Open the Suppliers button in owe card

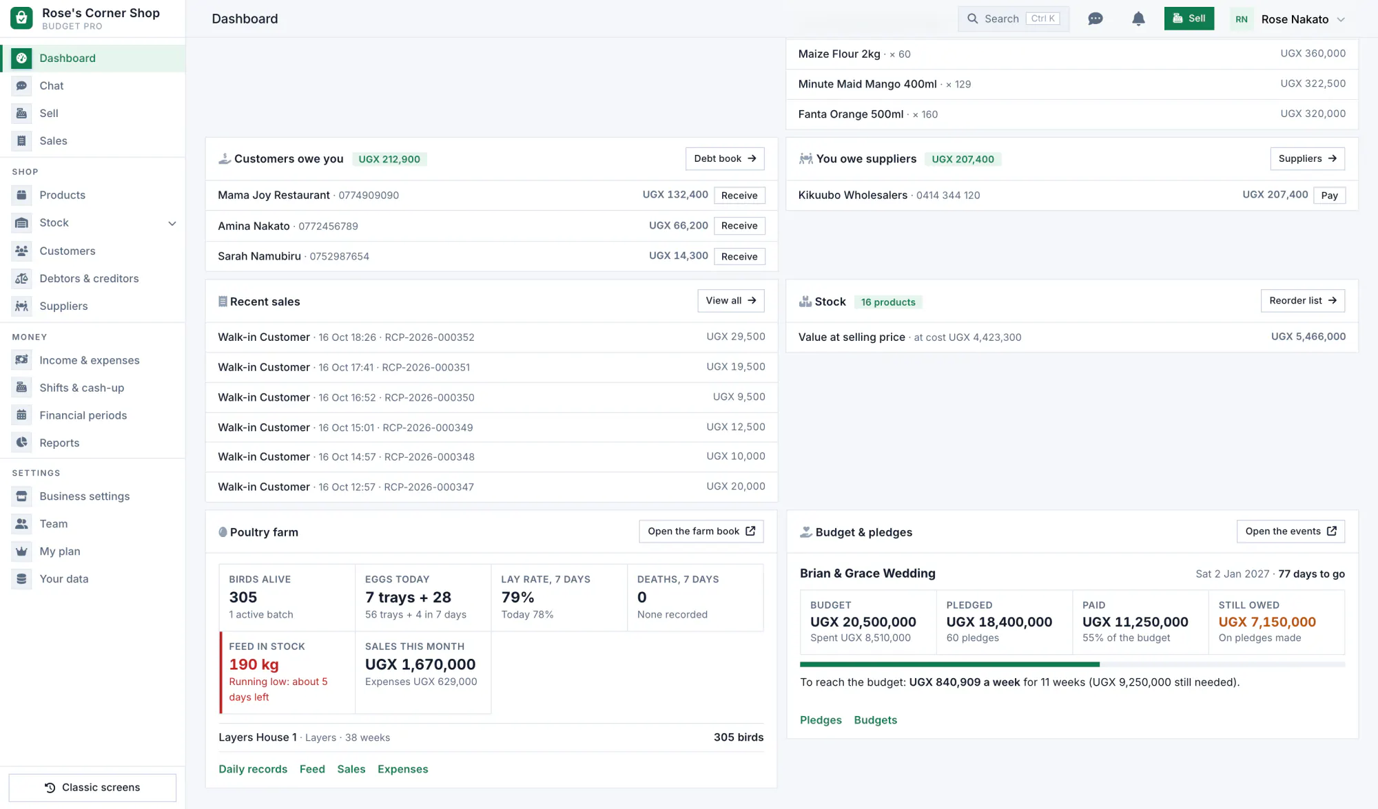[1307, 158]
